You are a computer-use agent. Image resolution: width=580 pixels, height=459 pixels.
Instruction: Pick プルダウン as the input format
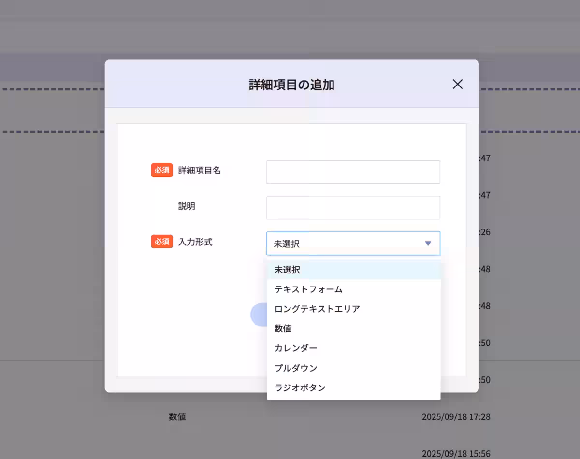[295, 368]
